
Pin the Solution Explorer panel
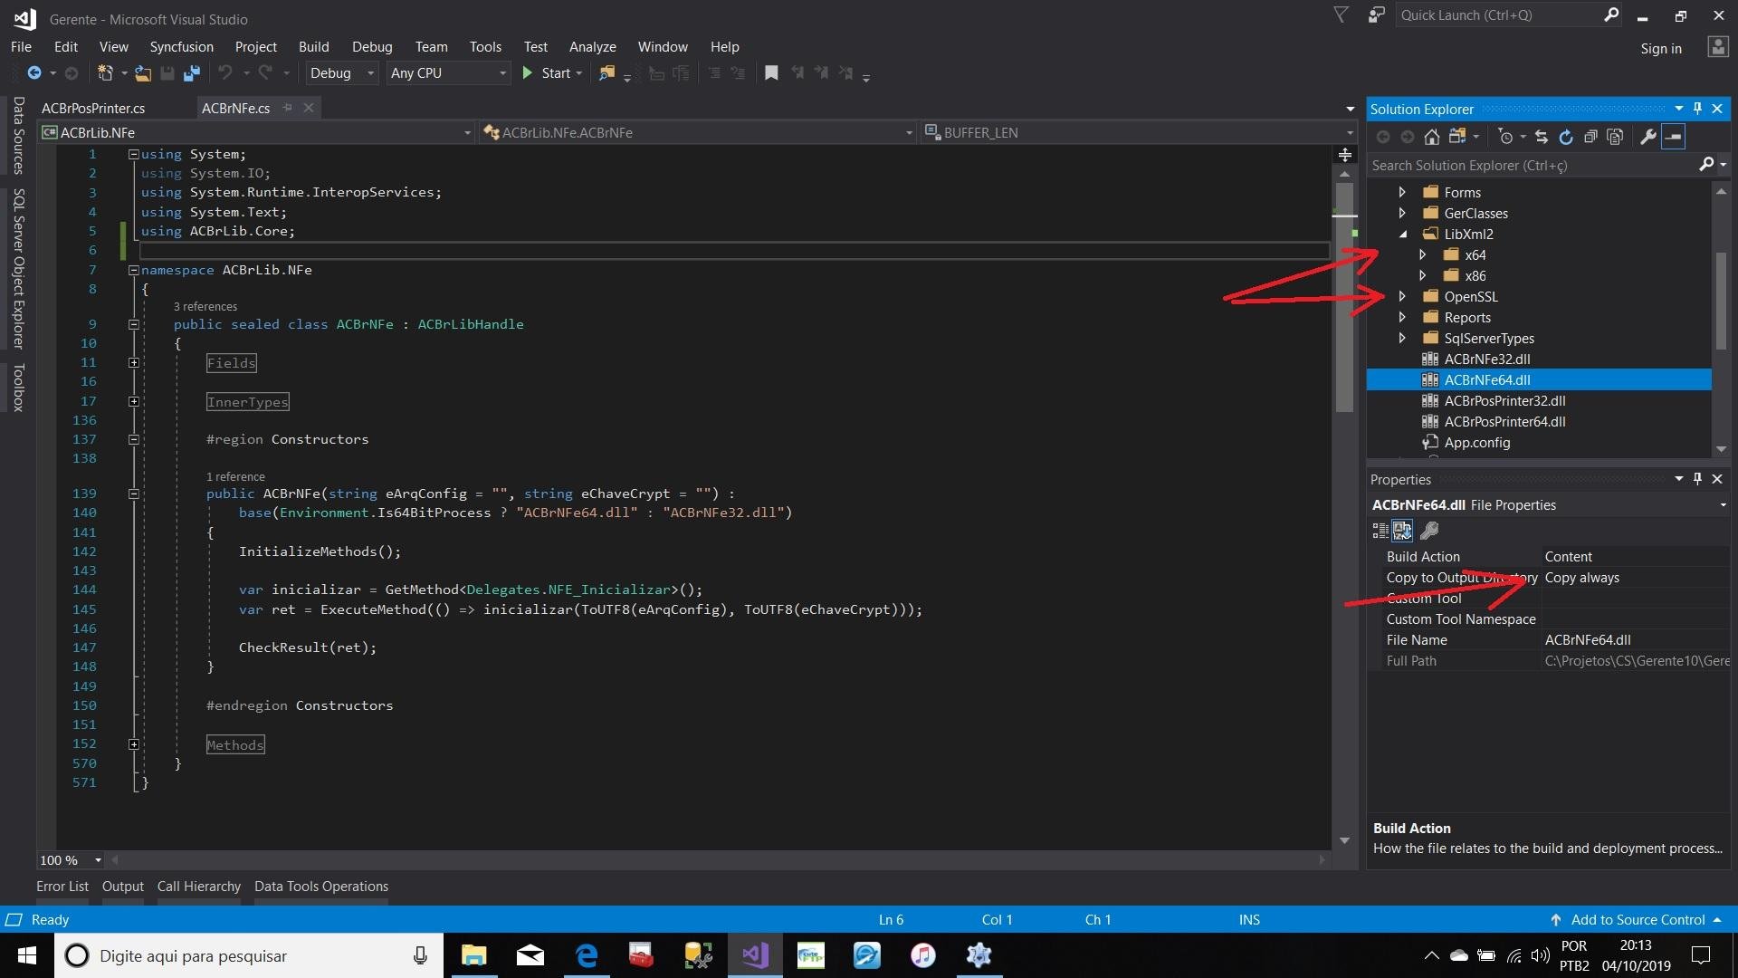[1698, 109]
